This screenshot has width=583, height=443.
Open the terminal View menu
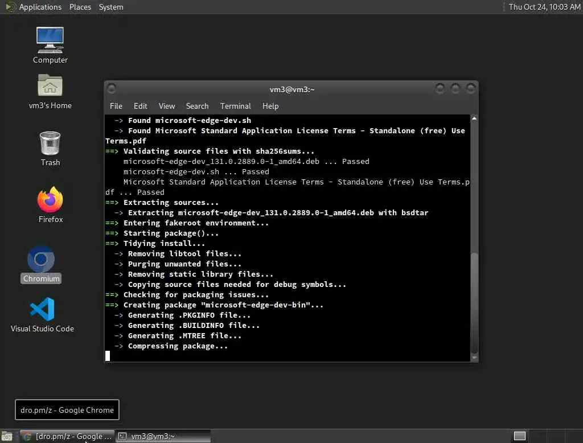click(167, 106)
